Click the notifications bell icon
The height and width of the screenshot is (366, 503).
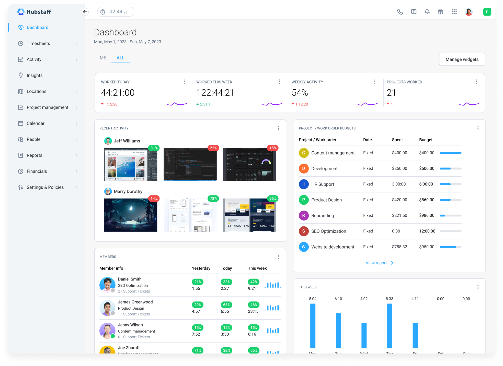pyautogui.click(x=427, y=12)
